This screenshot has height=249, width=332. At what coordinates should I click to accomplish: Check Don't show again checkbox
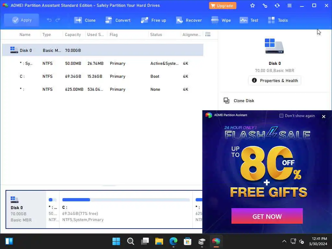tap(281, 116)
